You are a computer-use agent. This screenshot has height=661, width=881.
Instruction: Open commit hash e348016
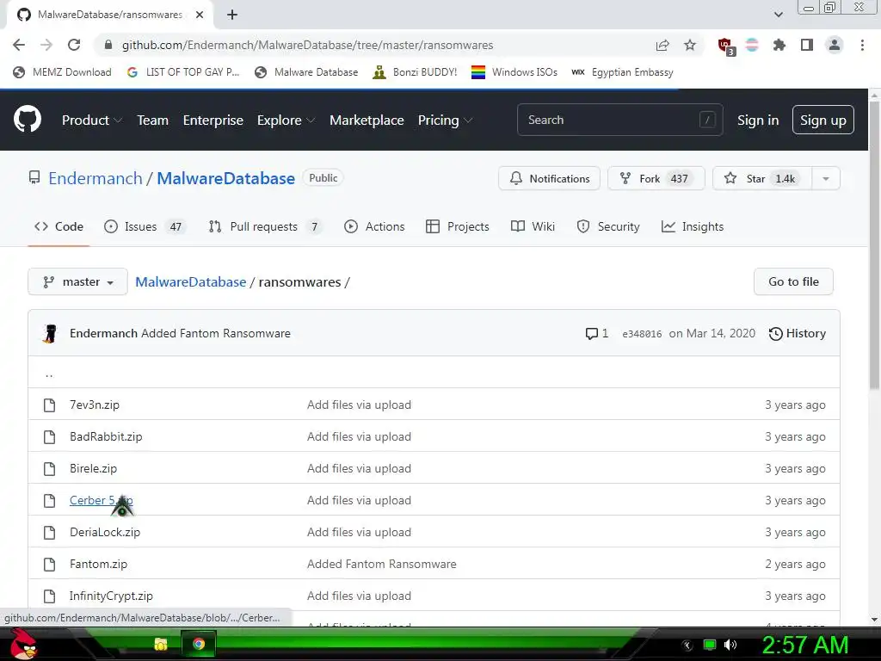click(x=642, y=334)
